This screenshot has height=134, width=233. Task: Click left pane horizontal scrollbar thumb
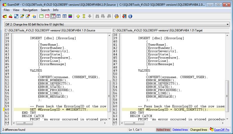tap(24, 123)
